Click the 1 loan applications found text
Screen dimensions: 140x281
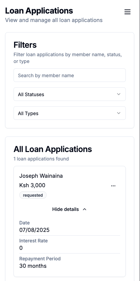click(41, 159)
